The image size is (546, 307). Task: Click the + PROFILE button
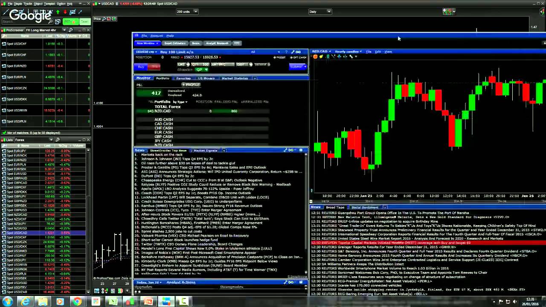point(191,84)
